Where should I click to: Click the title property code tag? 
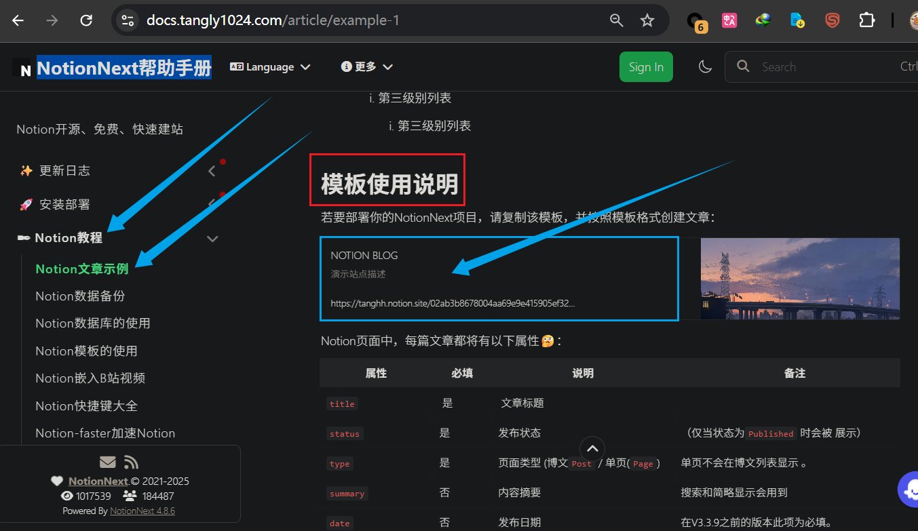[x=342, y=404]
